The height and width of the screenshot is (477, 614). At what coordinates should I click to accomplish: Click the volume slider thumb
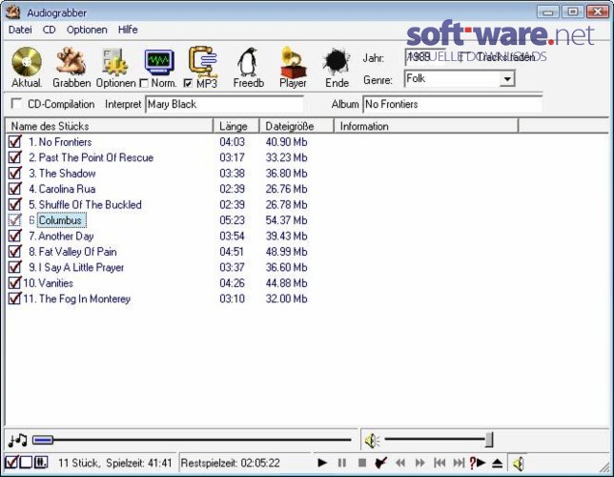[x=489, y=440]
